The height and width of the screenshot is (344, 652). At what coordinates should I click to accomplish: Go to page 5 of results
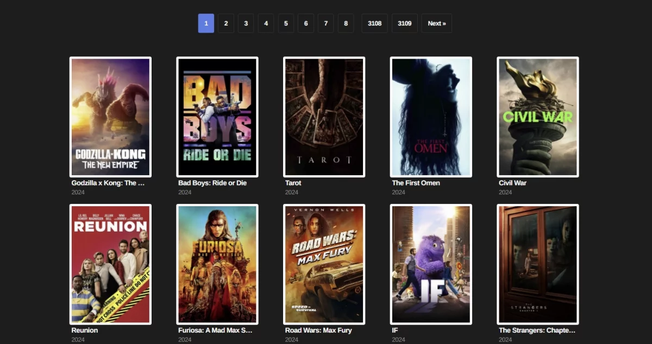286,23
